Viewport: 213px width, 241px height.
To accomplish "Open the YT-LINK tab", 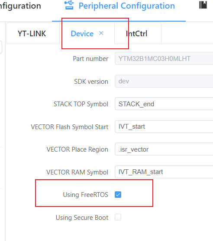I will point(32,34).
